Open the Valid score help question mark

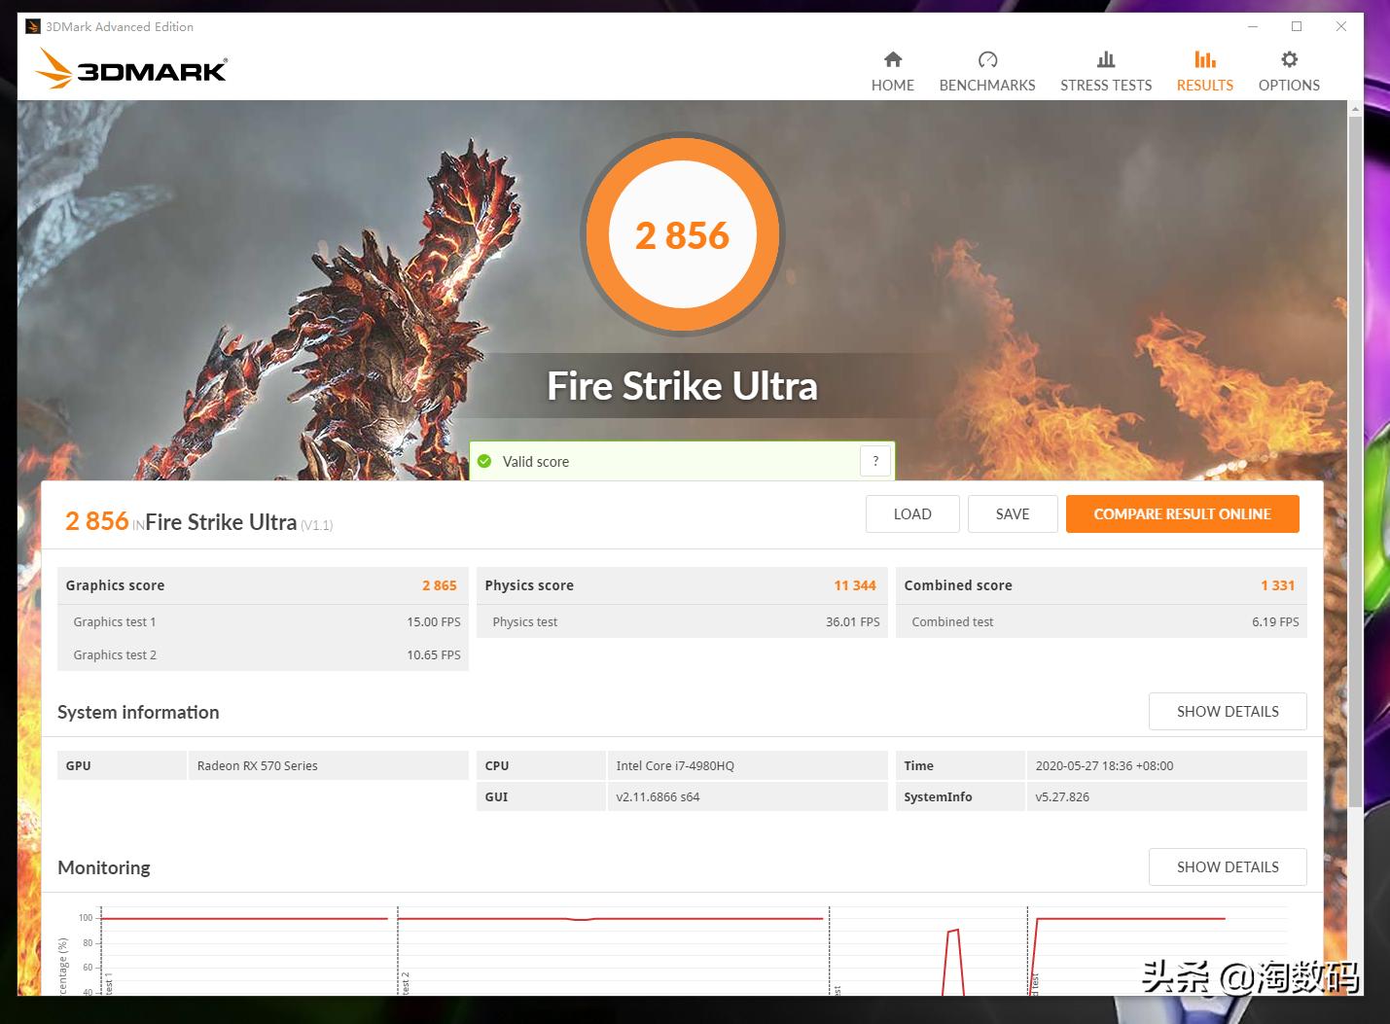point(874,461)
